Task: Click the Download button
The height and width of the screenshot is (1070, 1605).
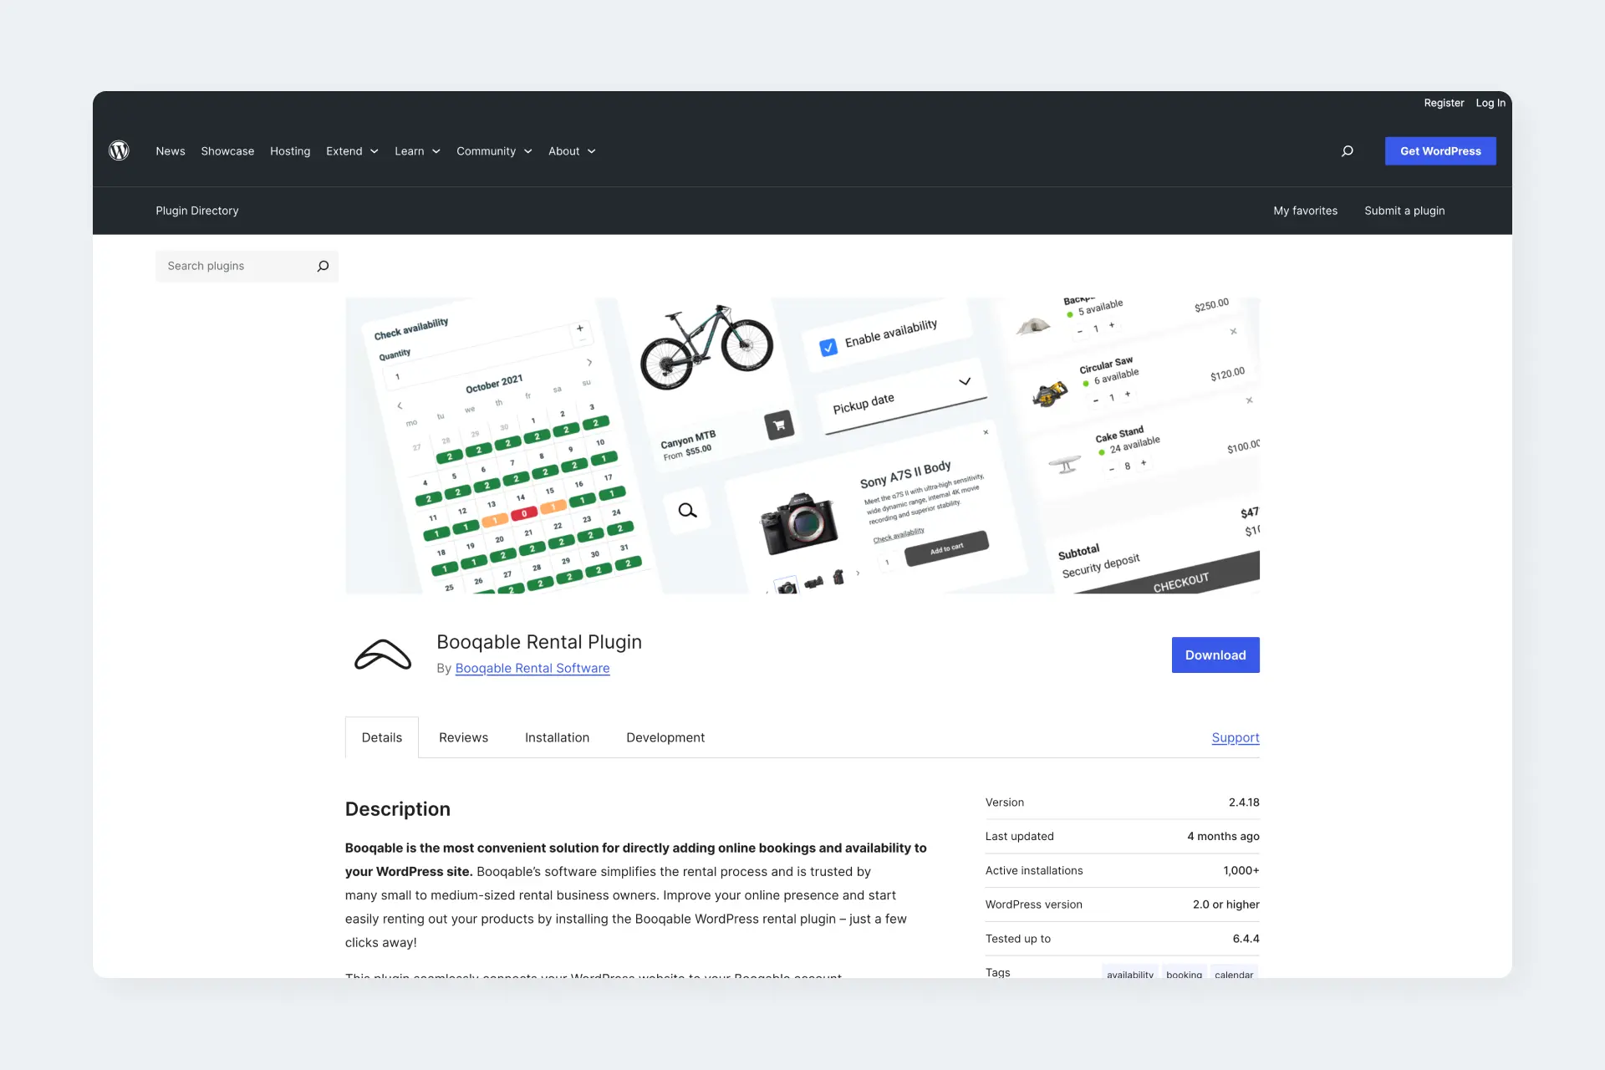Action: point(1215,655)
